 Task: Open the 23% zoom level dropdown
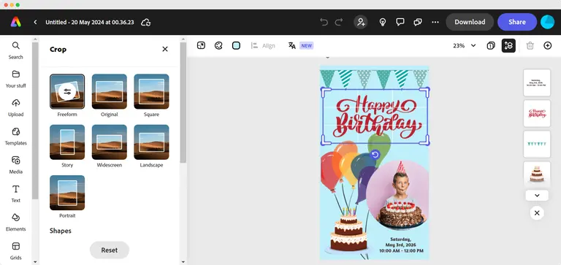[x=465, y=45]
